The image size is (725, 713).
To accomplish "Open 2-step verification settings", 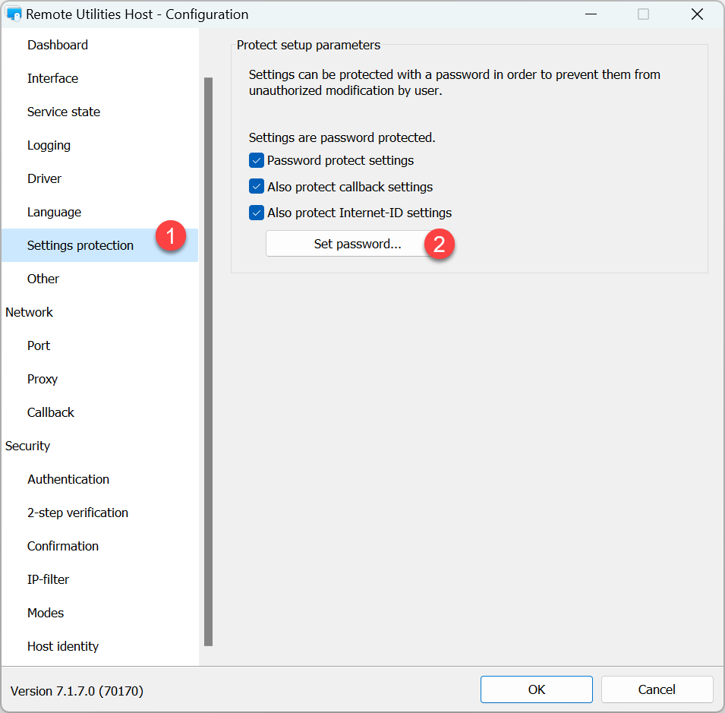I will [77, 513].
